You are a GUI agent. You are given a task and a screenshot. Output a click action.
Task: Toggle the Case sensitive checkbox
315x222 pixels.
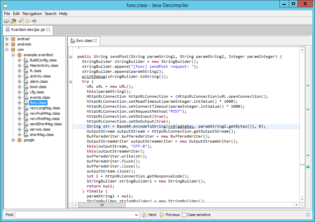click(184, 215)
